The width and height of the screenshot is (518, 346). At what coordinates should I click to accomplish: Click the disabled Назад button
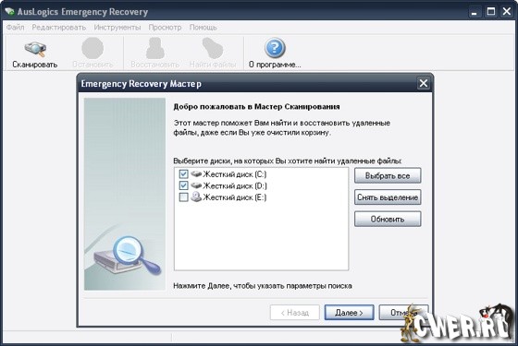295,313
